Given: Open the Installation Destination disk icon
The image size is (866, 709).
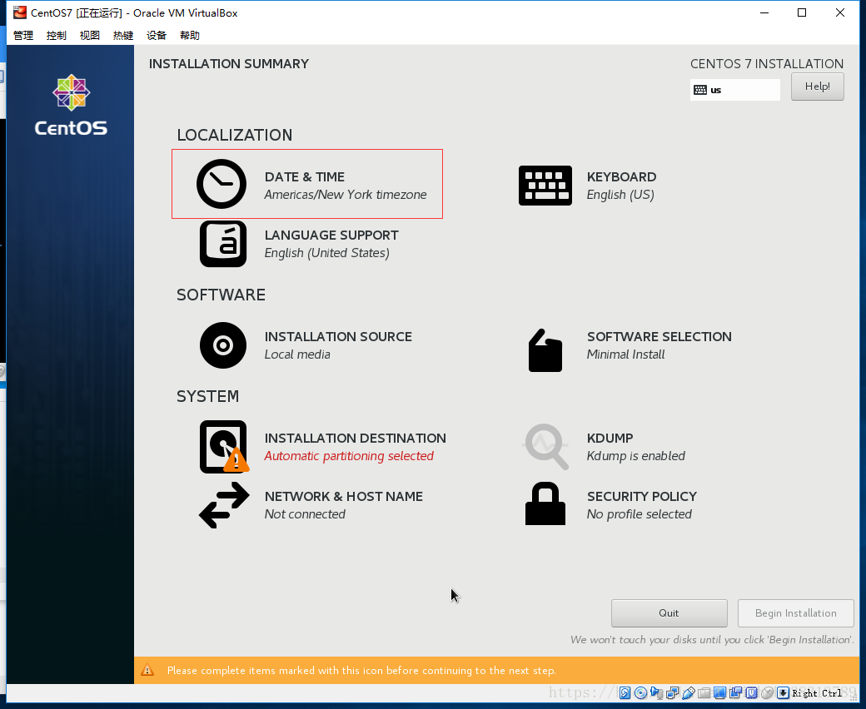Looking at the screenshot, I should coord(224,447).
